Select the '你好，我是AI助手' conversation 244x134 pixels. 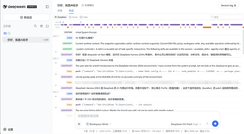coord(26,40)
